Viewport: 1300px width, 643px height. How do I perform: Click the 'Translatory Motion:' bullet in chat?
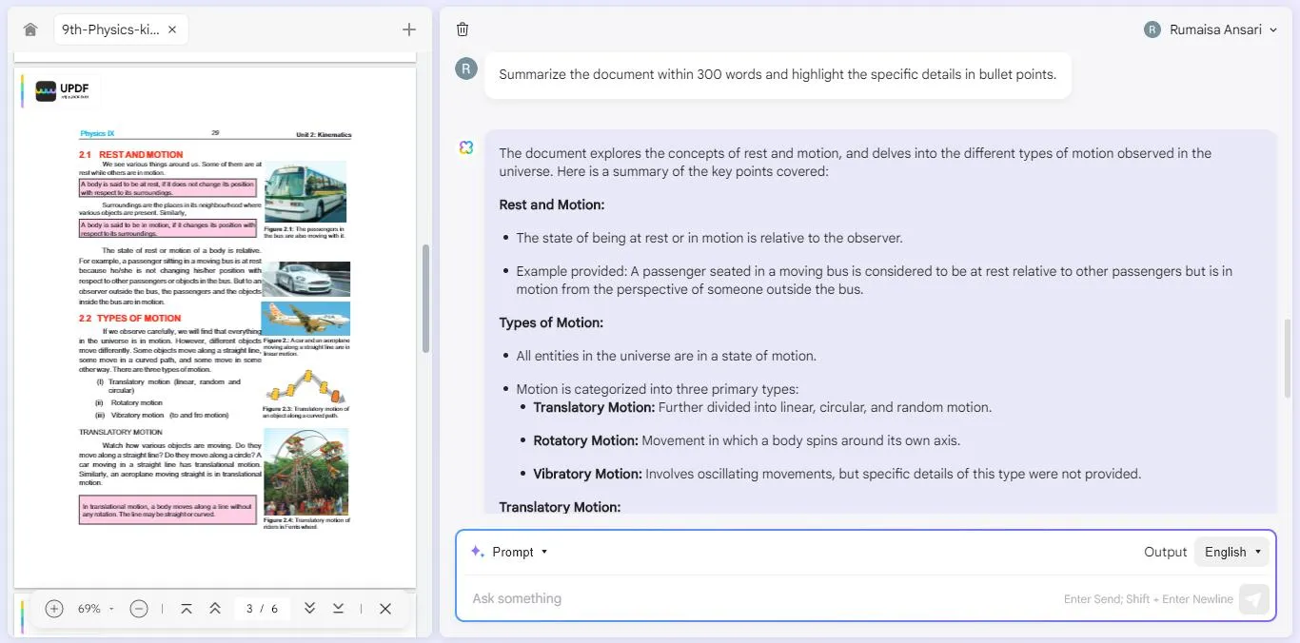click(762, 407)
